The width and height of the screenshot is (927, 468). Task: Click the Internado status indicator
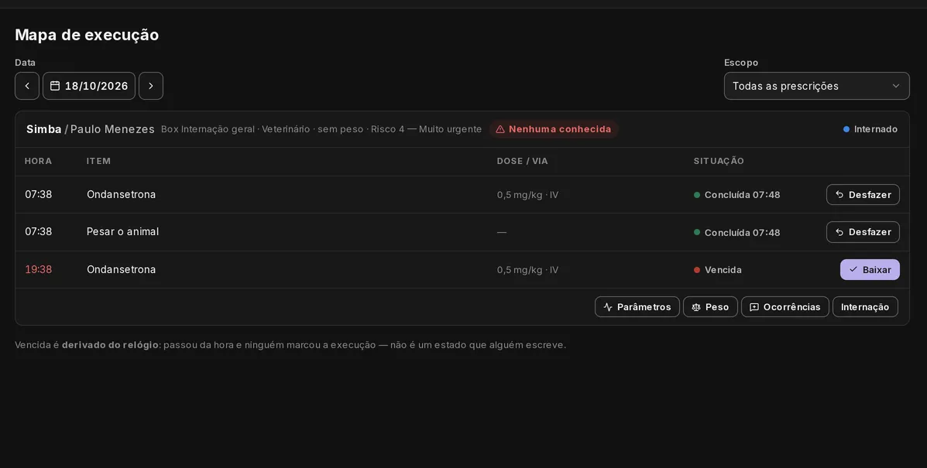(870, 129)
